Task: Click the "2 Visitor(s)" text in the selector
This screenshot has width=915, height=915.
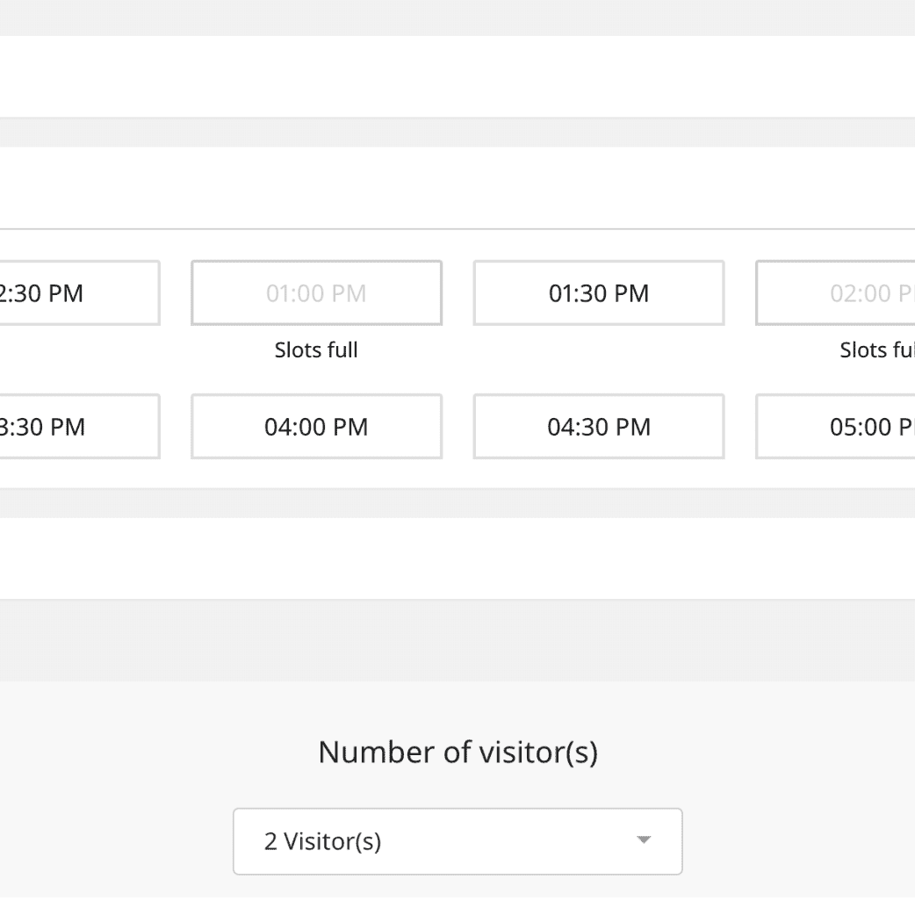Action: pos(322,841)
